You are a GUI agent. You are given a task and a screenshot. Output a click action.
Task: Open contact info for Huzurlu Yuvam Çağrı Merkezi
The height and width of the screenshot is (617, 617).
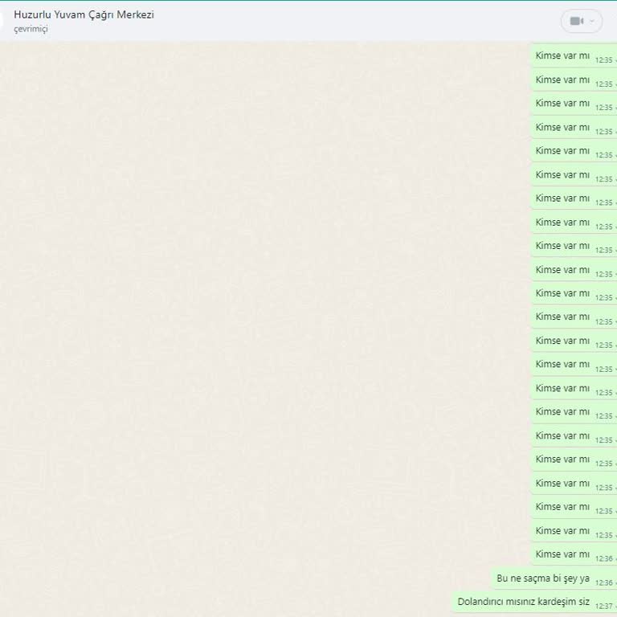tap(84, 14)
